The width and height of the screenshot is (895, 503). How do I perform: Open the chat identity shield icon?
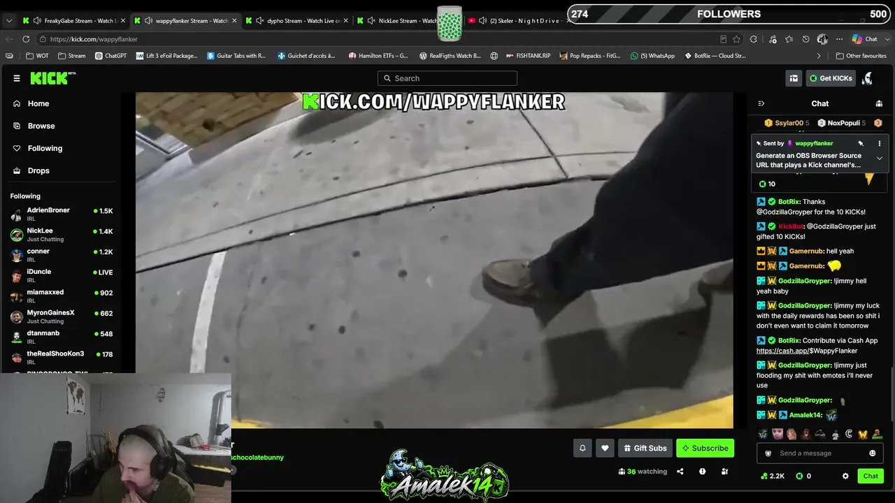click(x=768, y=453)
